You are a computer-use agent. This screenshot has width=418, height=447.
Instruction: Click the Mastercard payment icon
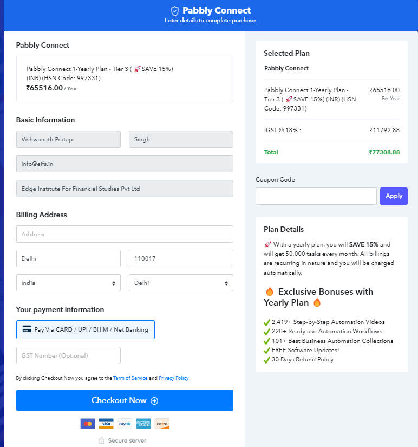tap(88, 424)
